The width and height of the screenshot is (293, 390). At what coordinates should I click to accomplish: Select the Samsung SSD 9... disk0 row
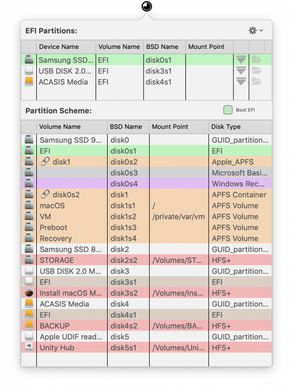pyautogui.click(x=146, y=140)
